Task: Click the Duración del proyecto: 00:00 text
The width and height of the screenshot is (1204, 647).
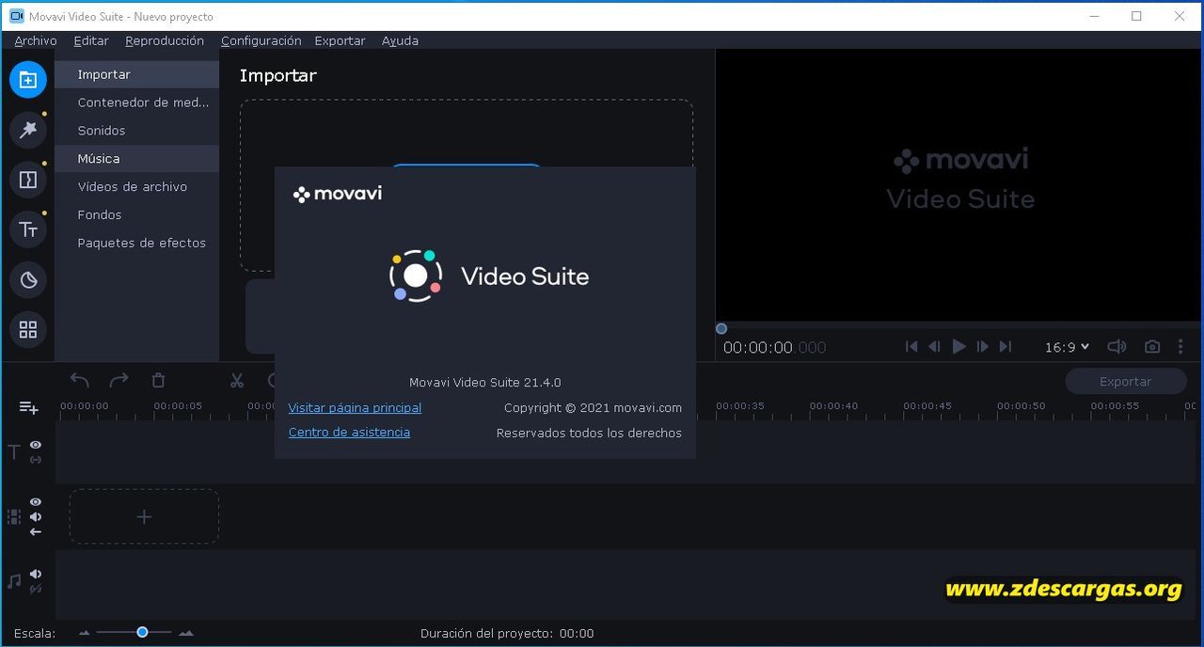Action: tap(507, 634)
